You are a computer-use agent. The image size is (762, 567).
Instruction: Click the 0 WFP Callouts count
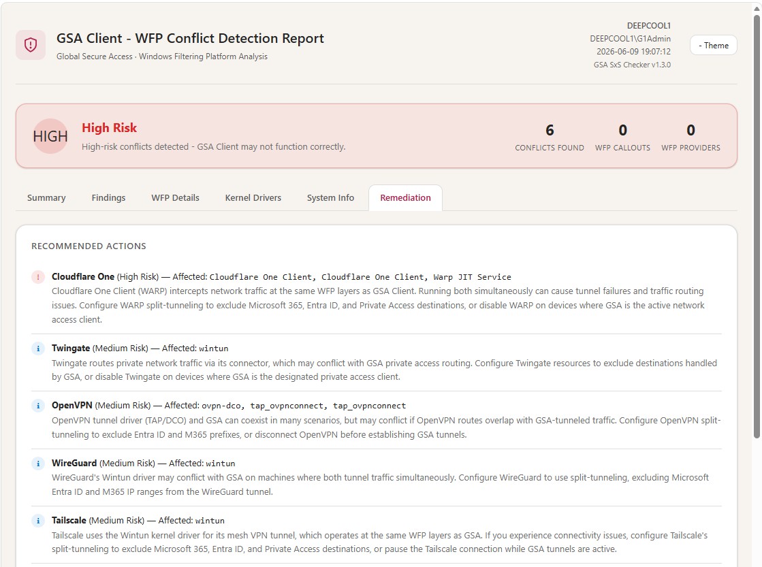(x=622, y=130)
